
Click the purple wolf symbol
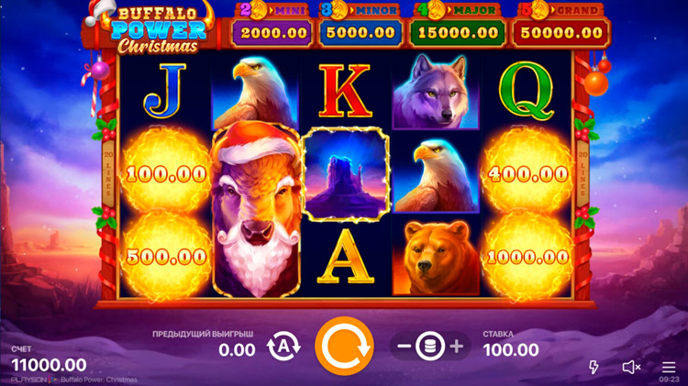click(x=435, y=92)
